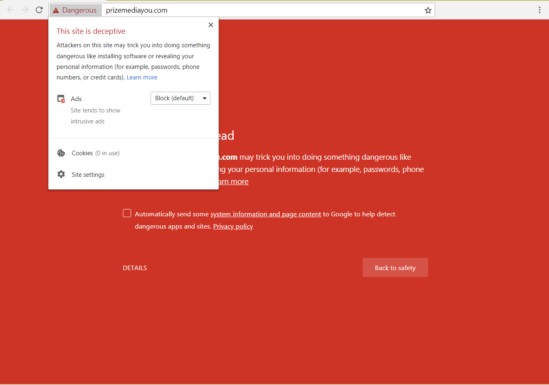Click the browser back arrow
The height and width of the screenshot is (385, 549).
tap(11, 10)
